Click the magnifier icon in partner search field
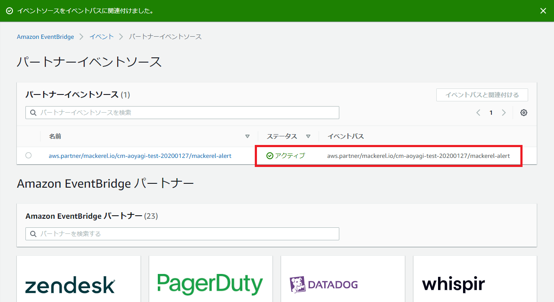The image size is (554, 302). (33, 233)
